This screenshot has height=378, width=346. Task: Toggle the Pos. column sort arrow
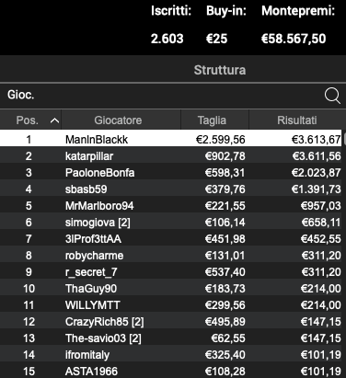54,120
